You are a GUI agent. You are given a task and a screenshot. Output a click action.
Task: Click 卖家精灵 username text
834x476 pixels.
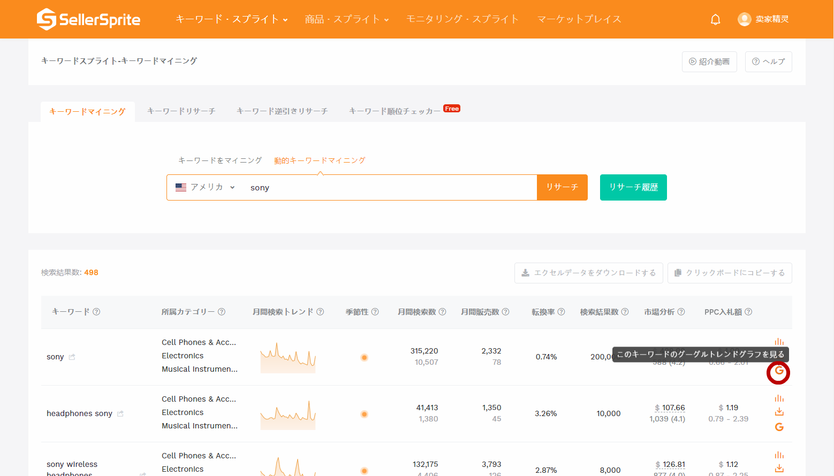tap(772, 19)
